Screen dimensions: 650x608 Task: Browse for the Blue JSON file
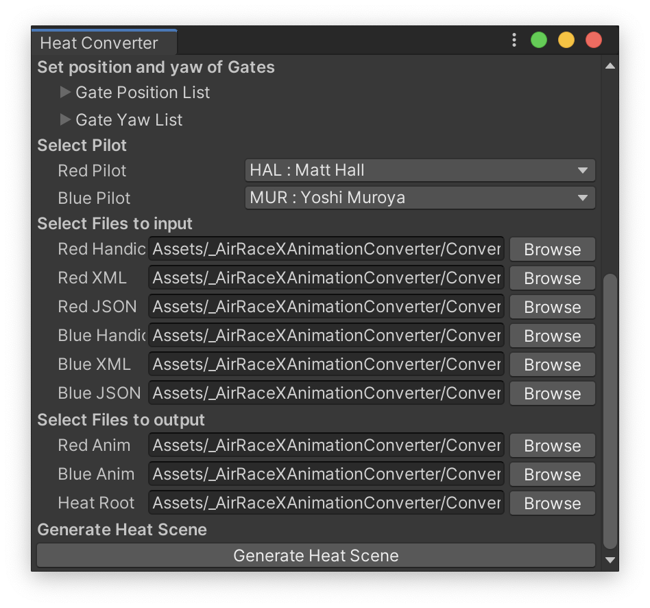tap(552, 393)
